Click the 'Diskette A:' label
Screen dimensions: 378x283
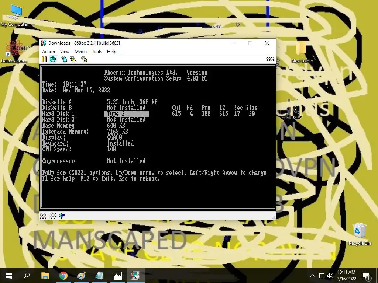pos(58,102)
